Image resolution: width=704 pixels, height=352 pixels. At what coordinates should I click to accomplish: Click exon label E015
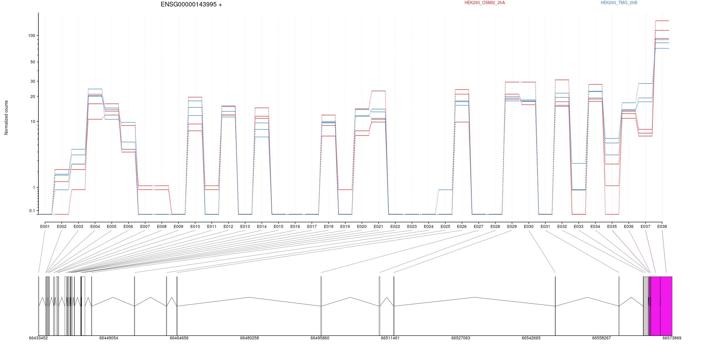(x=278, y=226)
